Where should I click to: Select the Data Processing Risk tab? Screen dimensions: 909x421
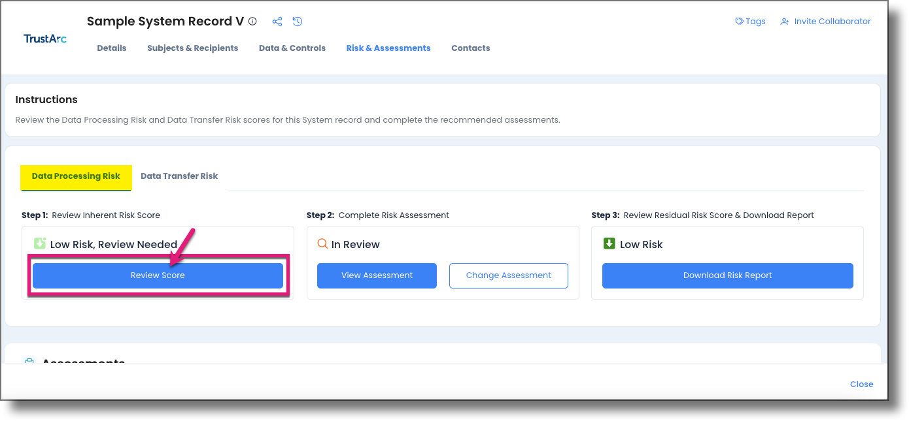coord(76,176)
